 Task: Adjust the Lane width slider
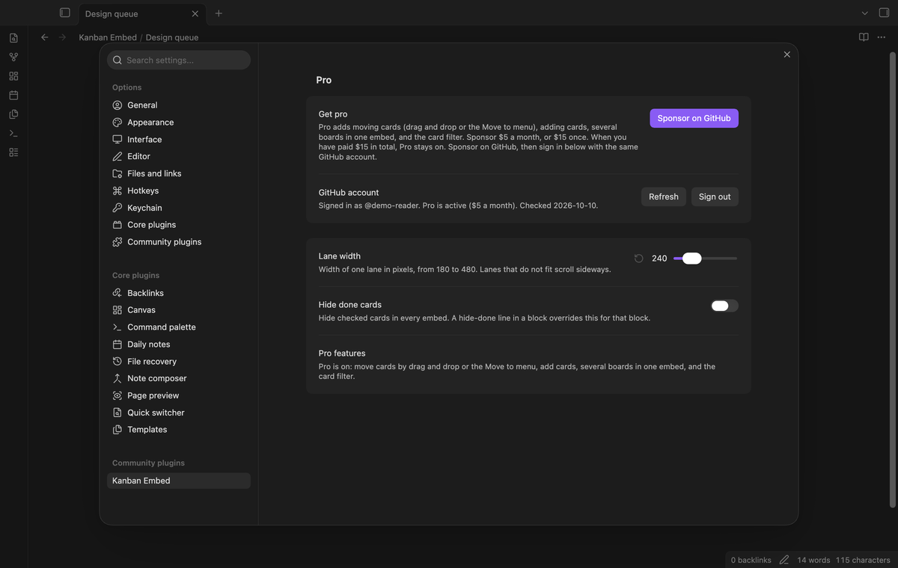(x=705, y=259)
